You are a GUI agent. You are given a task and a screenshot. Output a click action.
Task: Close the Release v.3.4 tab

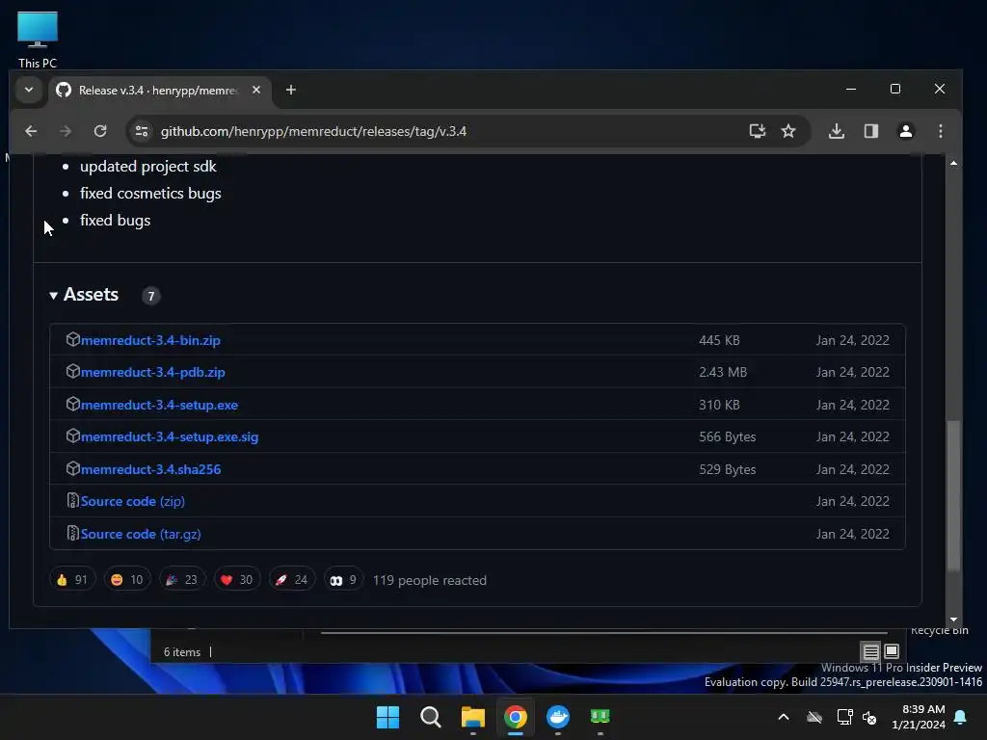click(x=256, y=90)
